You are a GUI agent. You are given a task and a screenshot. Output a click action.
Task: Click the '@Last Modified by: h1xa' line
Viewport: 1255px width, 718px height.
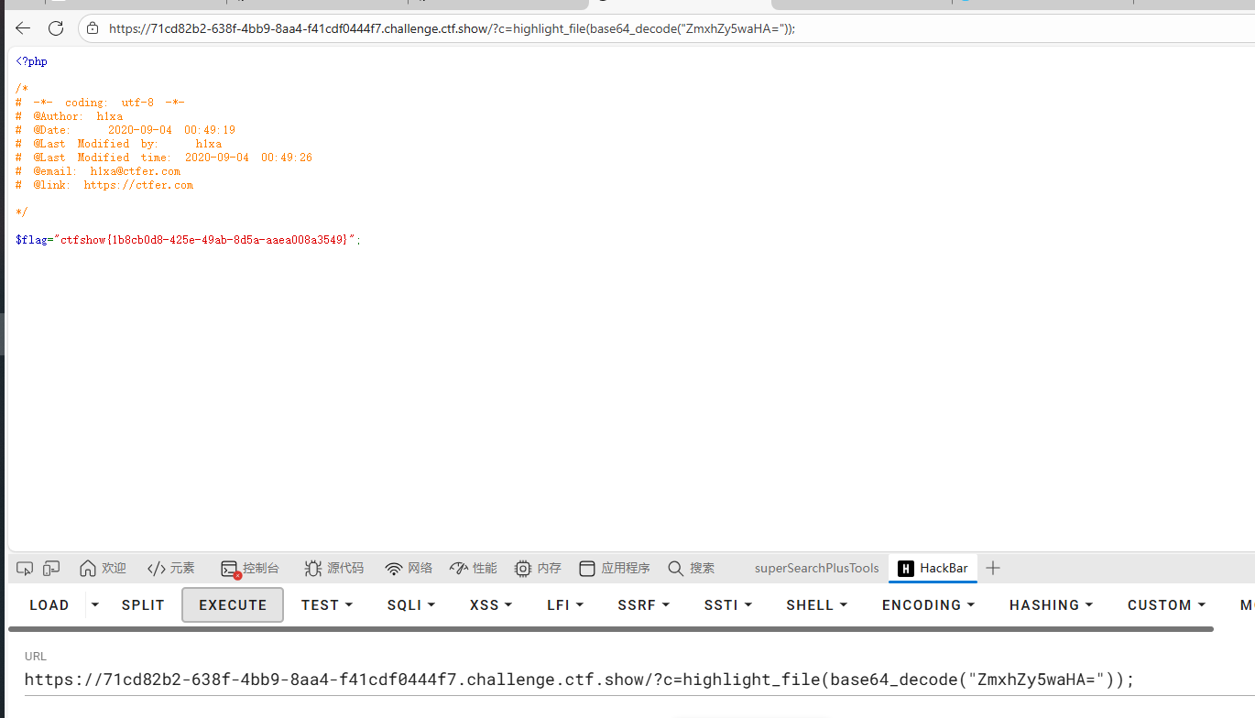pos(118,144)
